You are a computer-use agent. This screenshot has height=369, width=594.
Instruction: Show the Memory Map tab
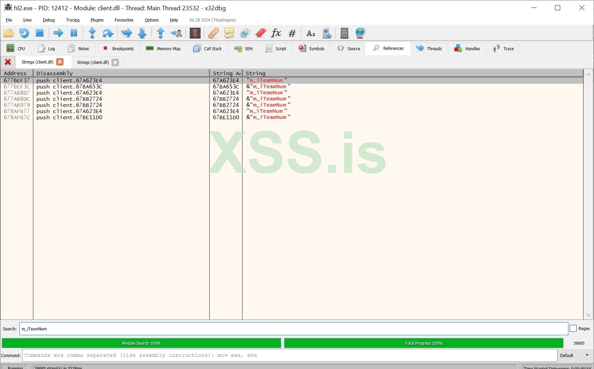[x=163, y=49]
